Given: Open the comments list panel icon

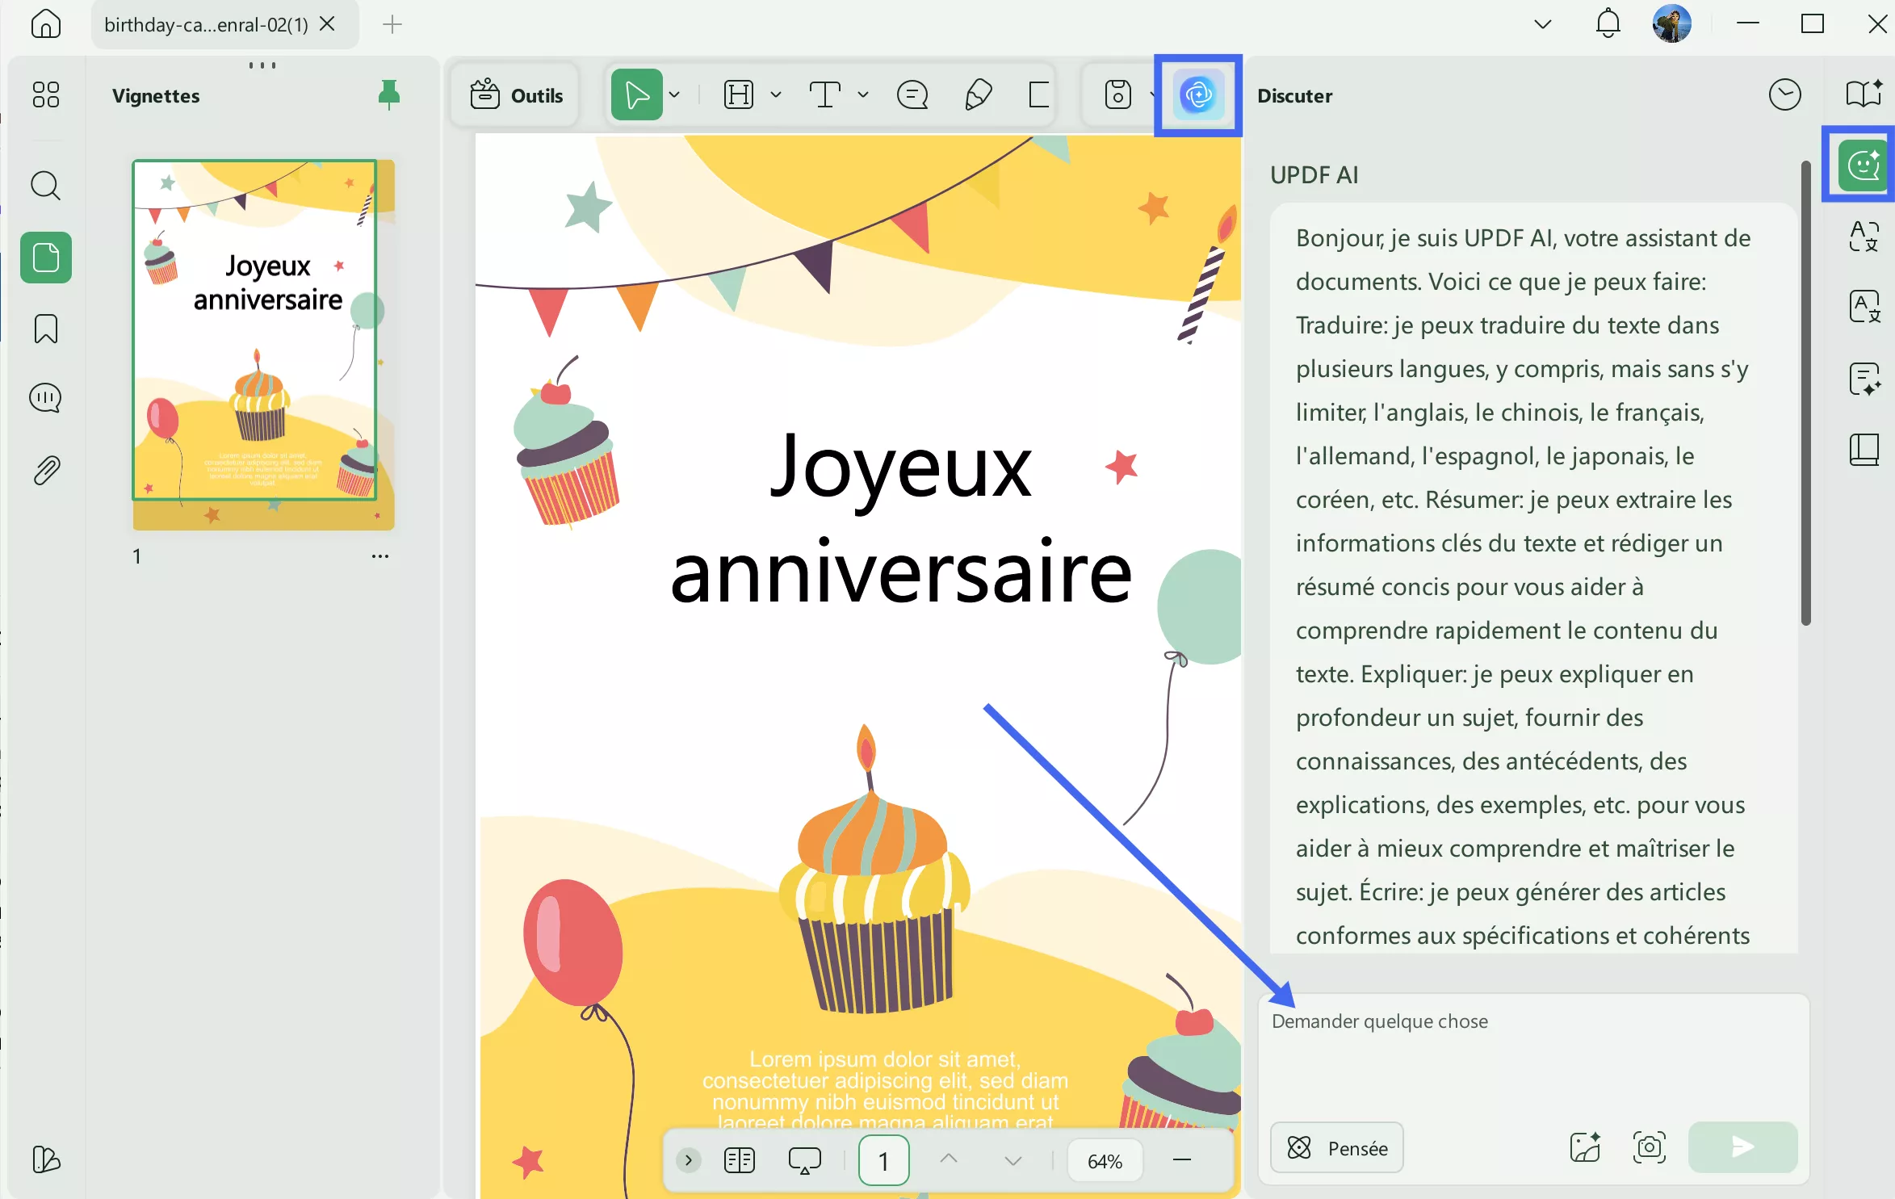Looking at the screenshot, I should (x=45, y=398).
